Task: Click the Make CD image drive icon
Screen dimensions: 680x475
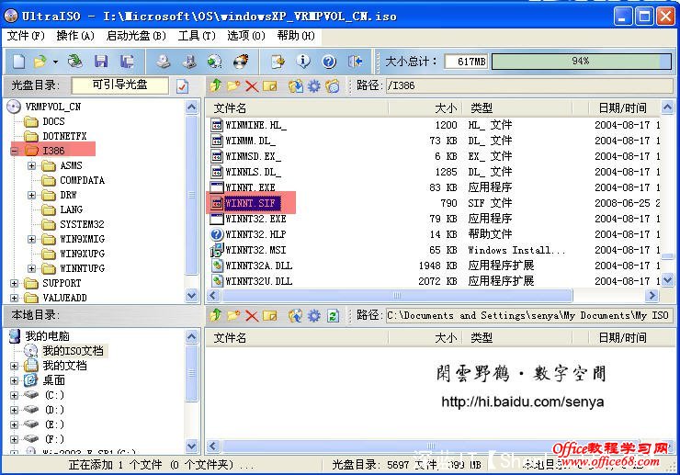Action: pyautogui.click(x=163, y=62)
